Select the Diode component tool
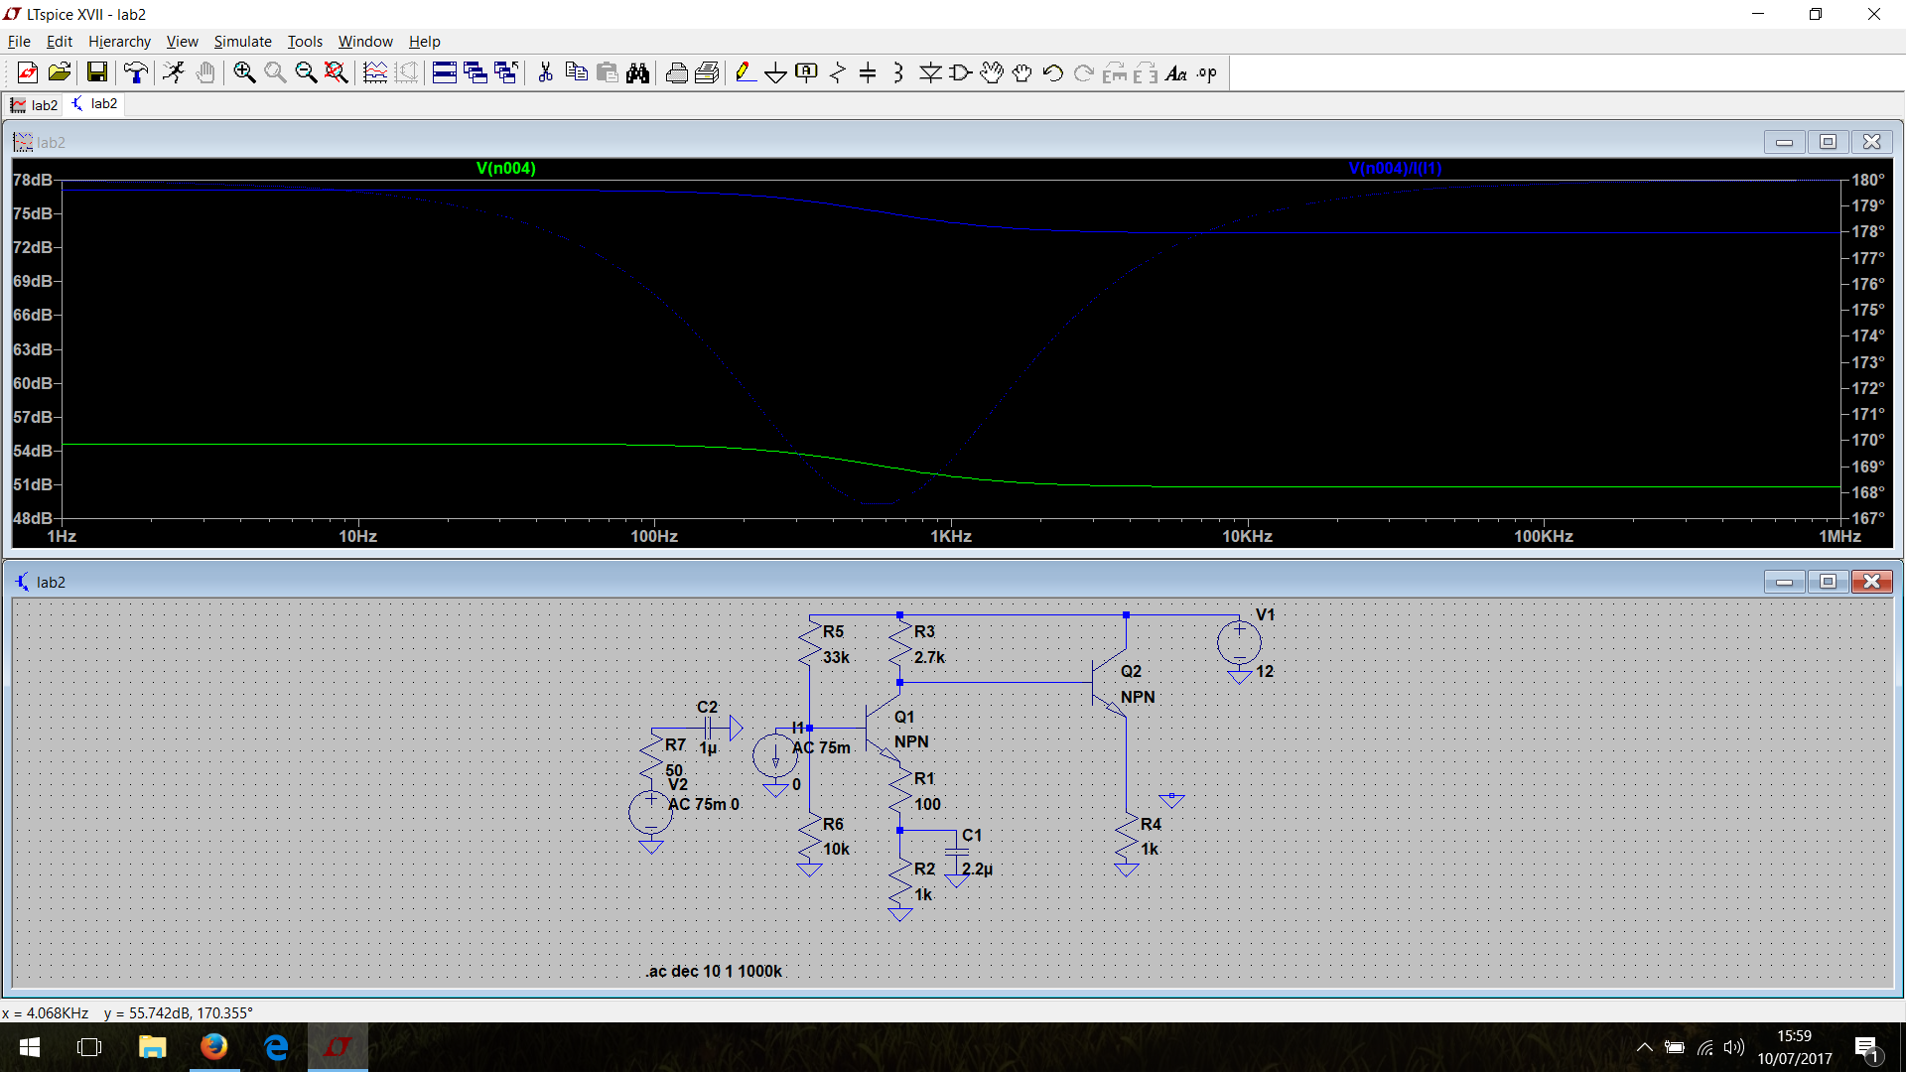1906x1072 pixels. coord(930,72)
